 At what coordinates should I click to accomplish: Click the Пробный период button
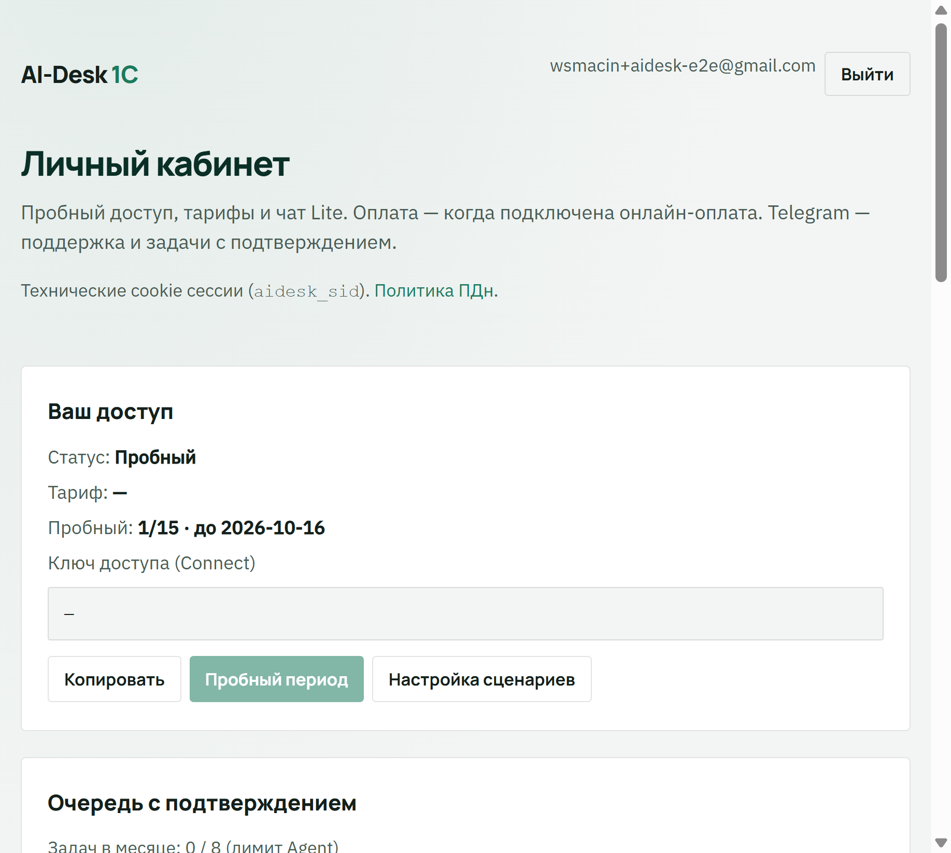tap(277, 679)
